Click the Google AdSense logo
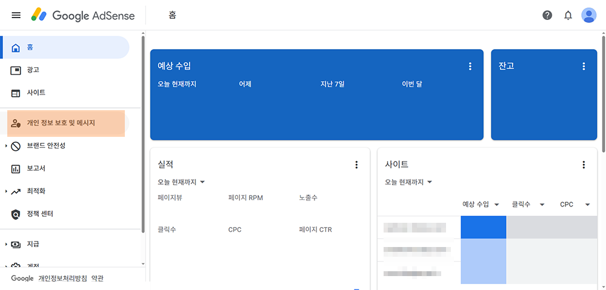 [x=83, y=15]
